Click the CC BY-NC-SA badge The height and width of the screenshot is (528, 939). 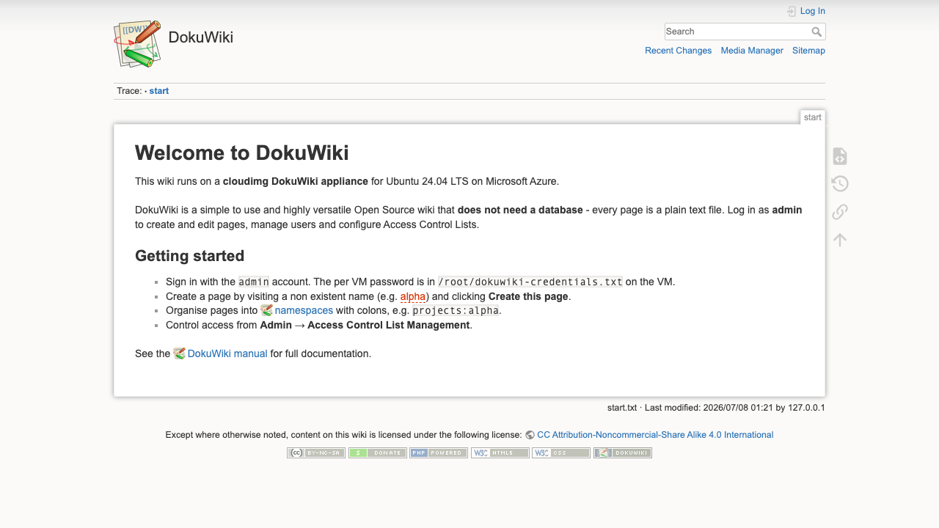tap(316, 453)
